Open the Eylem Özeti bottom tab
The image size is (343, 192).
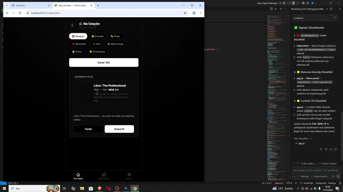pos(104,176)
